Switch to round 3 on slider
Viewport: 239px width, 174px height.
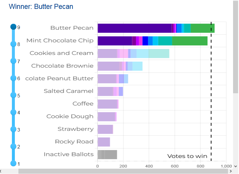(13, 129)
